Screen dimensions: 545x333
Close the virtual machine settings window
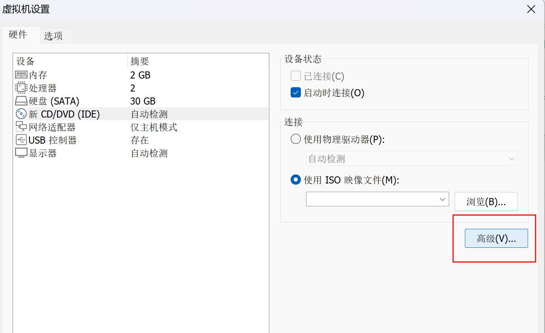click(531, 9)
